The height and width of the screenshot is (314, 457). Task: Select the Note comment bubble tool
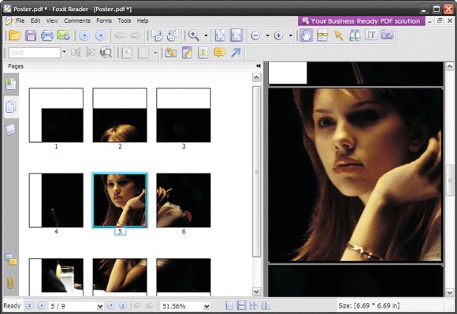pos(219,53)
